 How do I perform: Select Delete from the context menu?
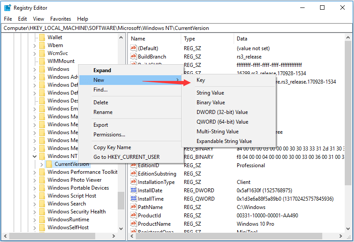click(131, 102)
